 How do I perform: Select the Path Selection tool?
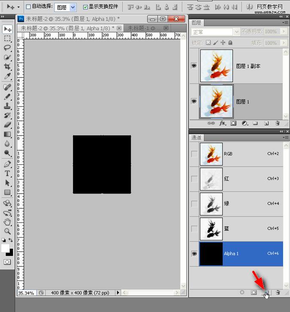tap(8, 183)
